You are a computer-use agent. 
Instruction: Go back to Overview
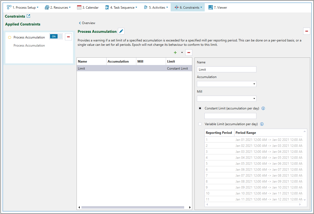coord(87,23)
